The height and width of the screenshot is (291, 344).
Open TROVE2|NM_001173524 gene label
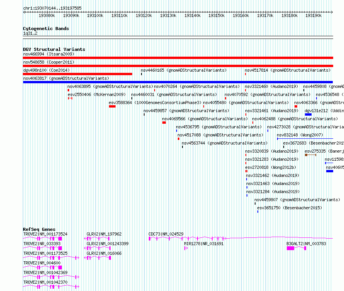point(45,234)
